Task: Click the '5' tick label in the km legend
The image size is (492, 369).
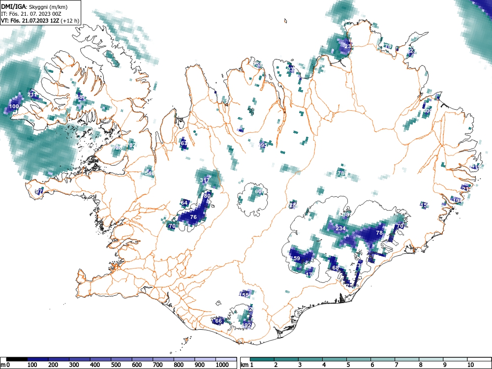Action: [x=348, y=365]
